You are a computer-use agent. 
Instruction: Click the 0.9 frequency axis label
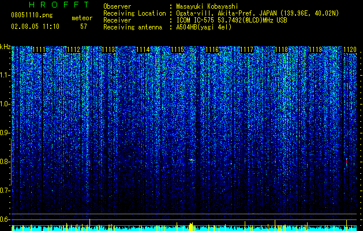click(x=5, y=133)
